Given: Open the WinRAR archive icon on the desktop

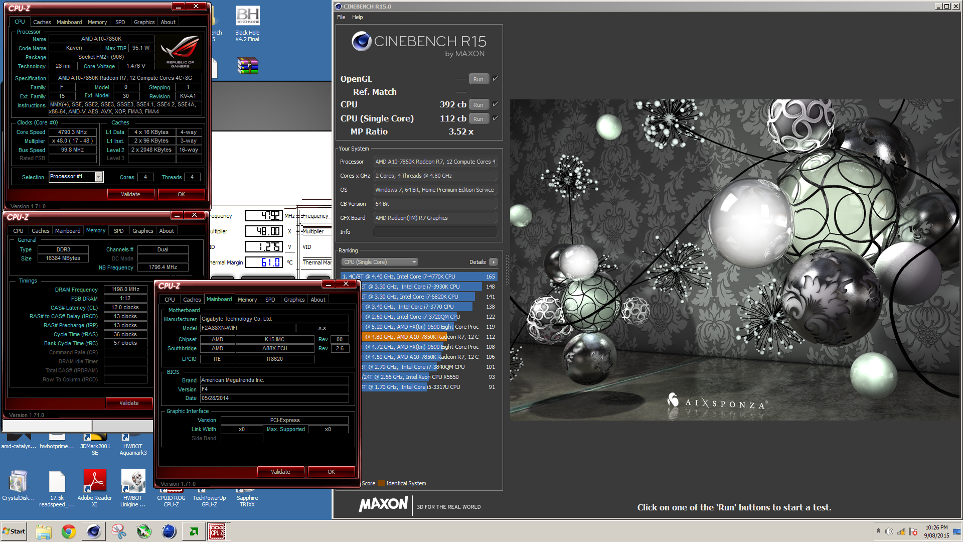Looking at the screenshot, I should pyautogui.click(x=247, y=66).
